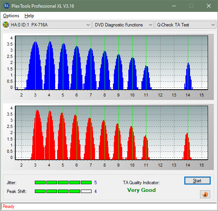The image size is (218, 211).
Task: Click the Very Good quality indicator text
Action: coord(141,190)
